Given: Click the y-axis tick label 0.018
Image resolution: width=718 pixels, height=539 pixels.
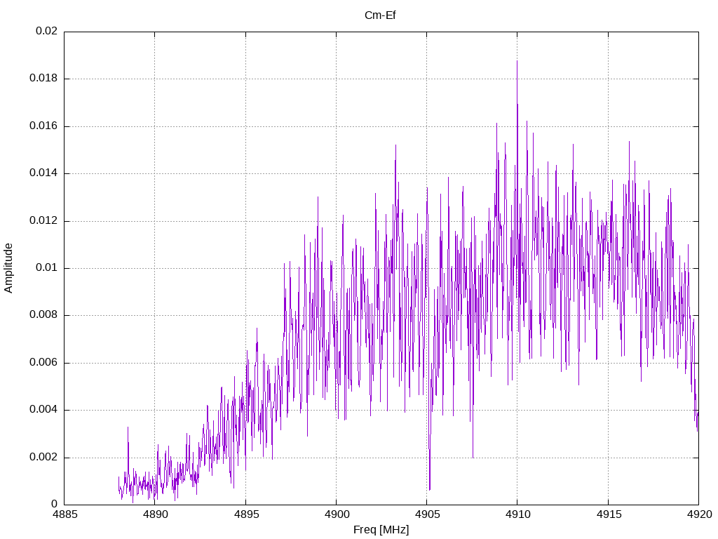Looking at the screenshot, I should (43, 79).
